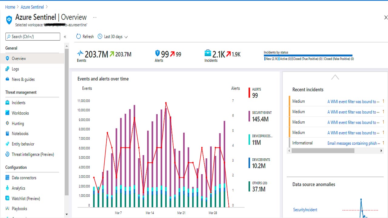
Task: Click the Alerts shield icon
Action: (157, 54)
